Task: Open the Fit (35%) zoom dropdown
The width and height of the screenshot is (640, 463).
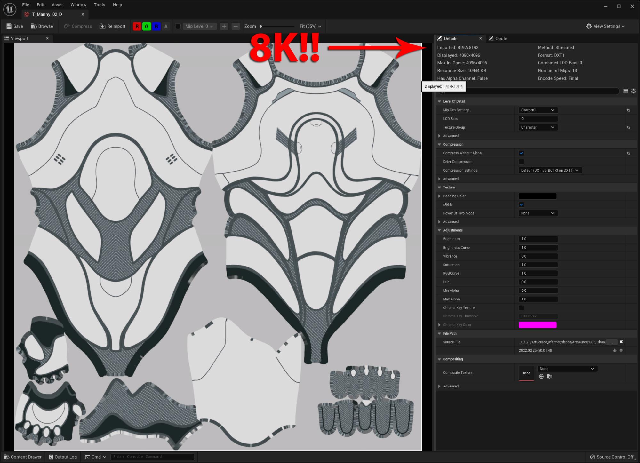Action: pyautogui.click(x=310, y=26)
